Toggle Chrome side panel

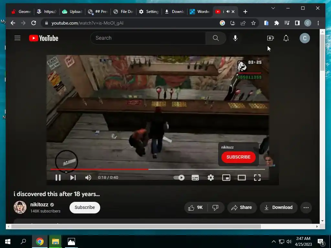point(297,23)
